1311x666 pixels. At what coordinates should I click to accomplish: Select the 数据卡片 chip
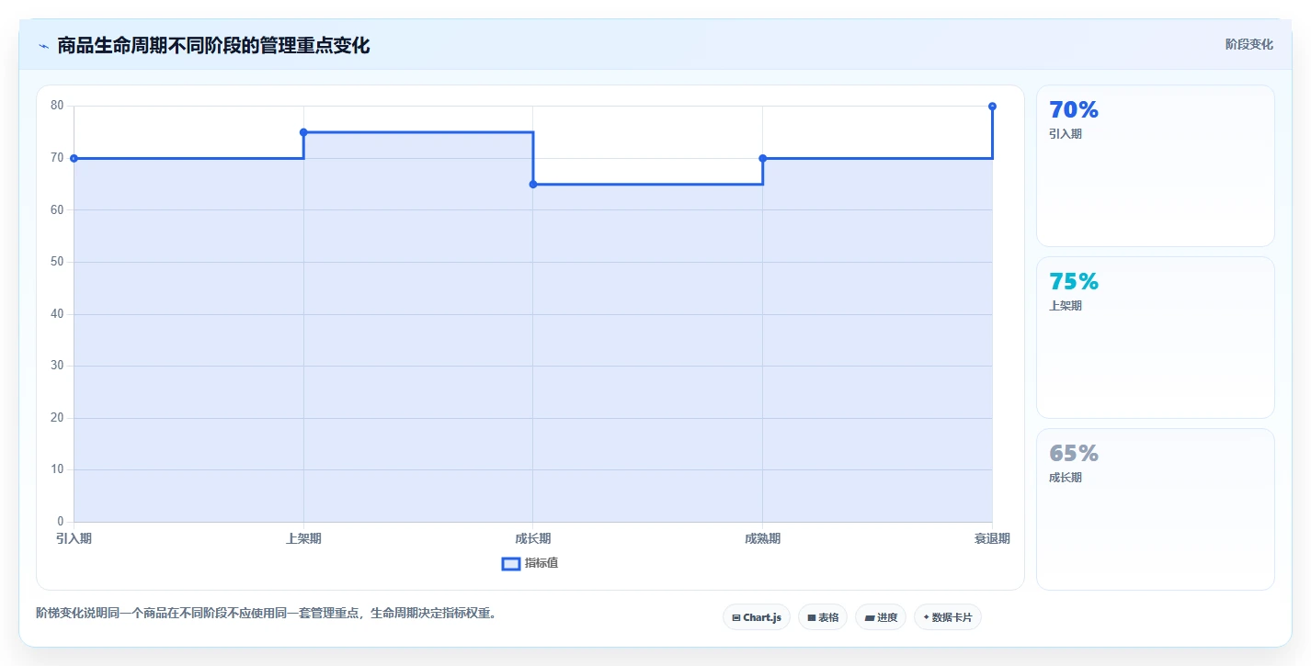click(948, 617)
